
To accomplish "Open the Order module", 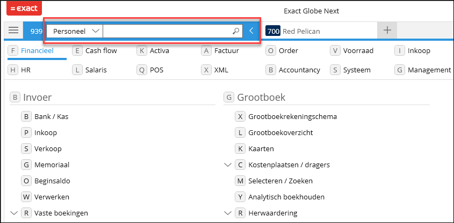I will pos(289,51).
